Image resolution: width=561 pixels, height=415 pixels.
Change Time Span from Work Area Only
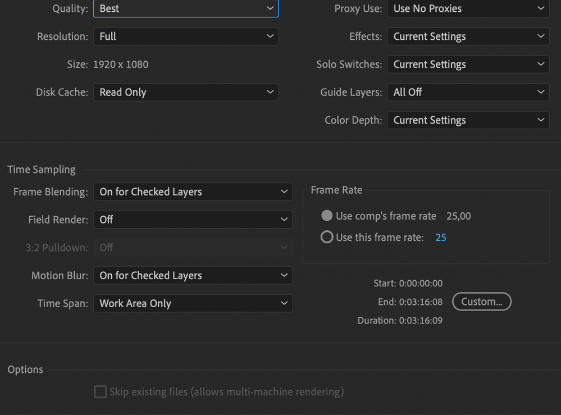coord(193,303)
